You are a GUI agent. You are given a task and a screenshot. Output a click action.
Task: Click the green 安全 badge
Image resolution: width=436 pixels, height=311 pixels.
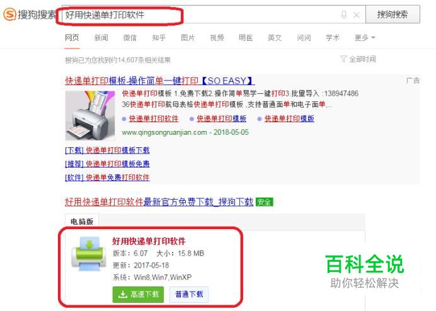(x=264, y=202)
